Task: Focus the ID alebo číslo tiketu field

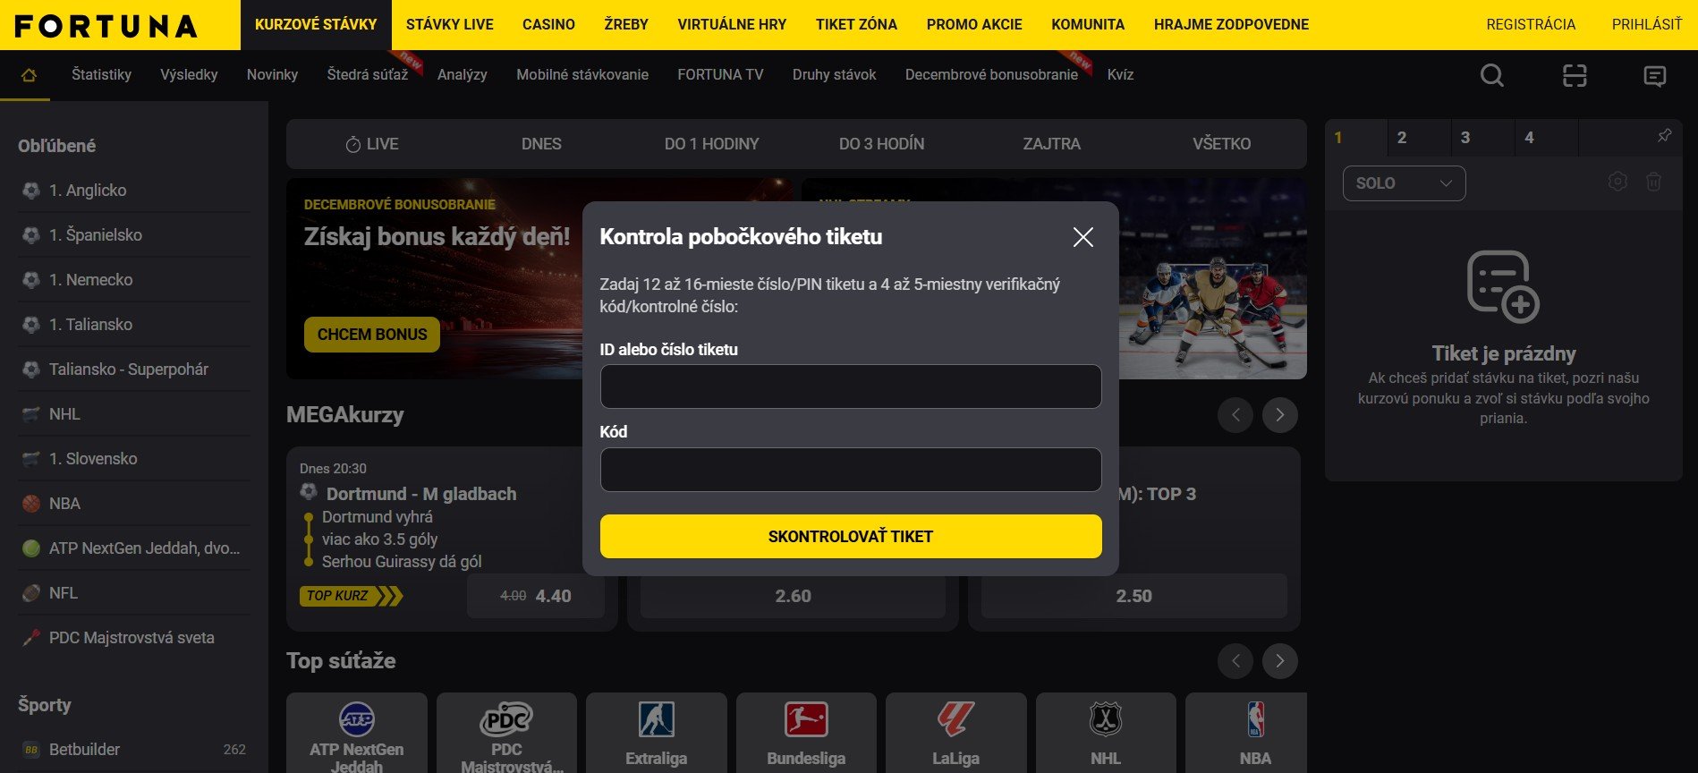Action: click(851, 386)
